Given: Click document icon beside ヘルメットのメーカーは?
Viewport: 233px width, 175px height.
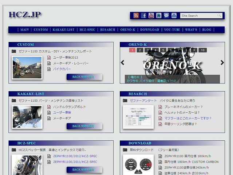Looking at the screenshot, I should point(160,113).
